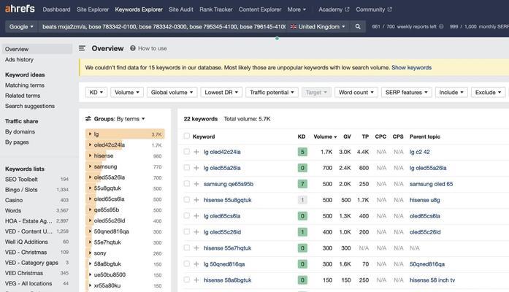The width and height of the screenshot is (509, 292).
Task: Add lg 50qned816qa with plus icon
Action: coord(196,264)
